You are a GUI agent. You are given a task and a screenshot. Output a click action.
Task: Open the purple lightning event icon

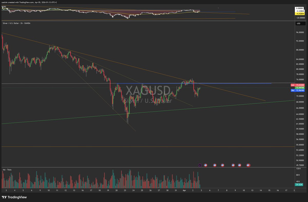(200, 165)
